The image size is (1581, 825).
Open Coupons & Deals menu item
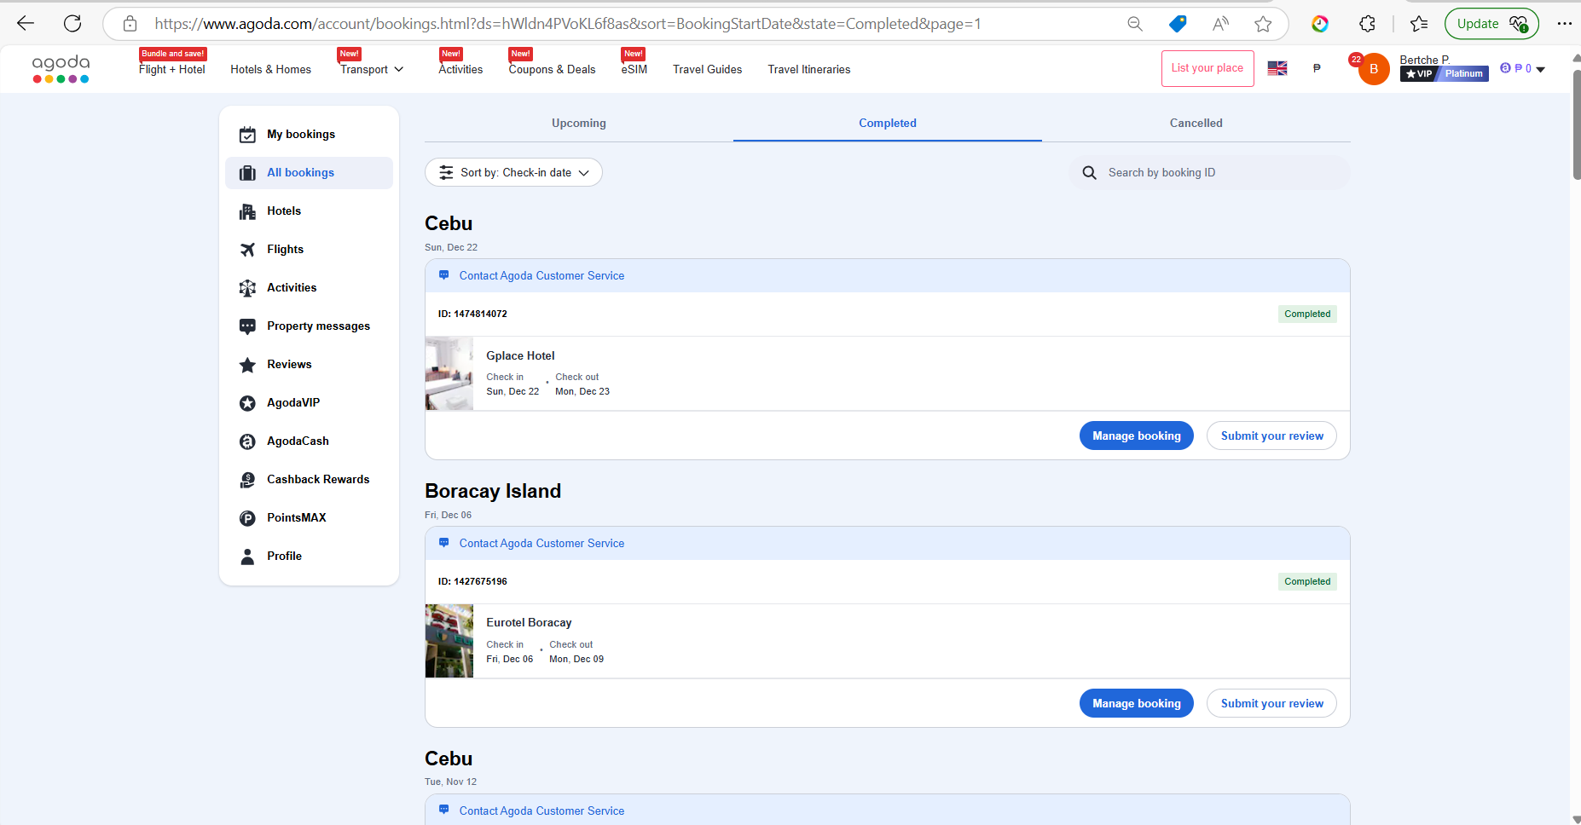(552, 69)
